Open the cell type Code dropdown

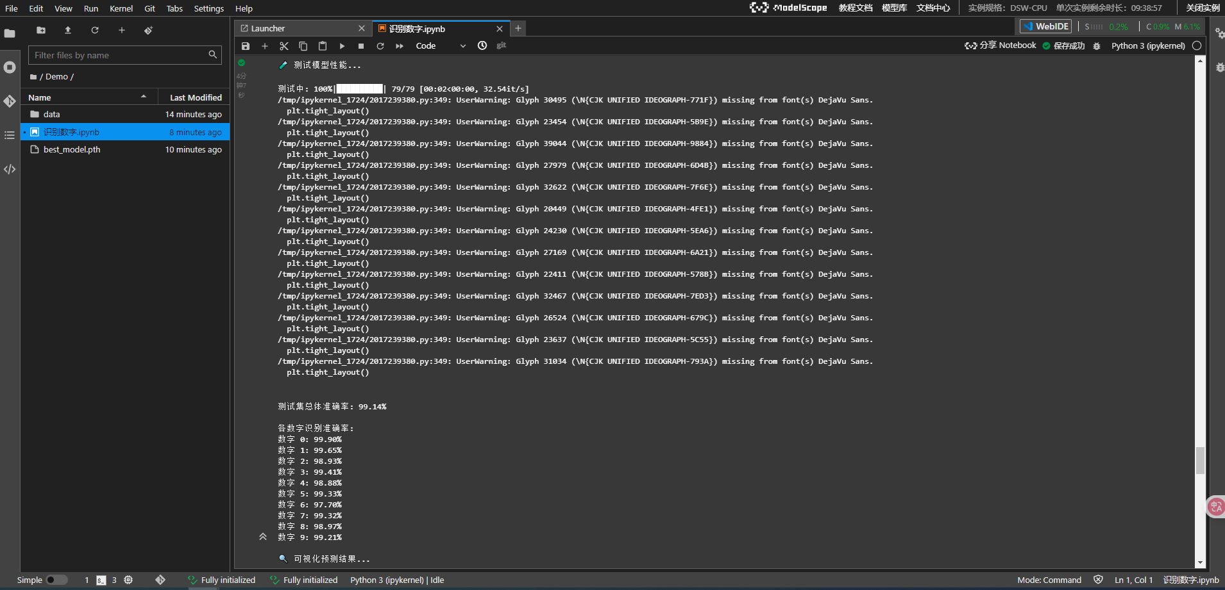pos(441,46)
